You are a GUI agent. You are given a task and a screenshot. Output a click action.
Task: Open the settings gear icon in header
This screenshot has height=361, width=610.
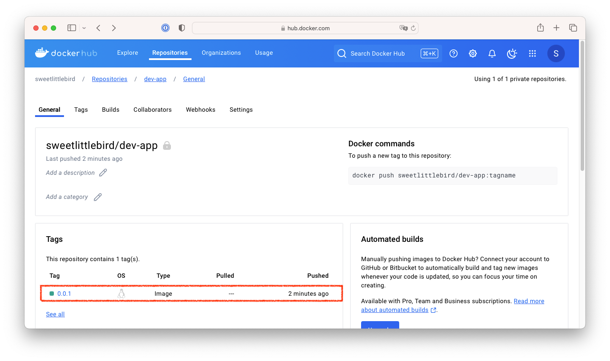[473, 53]
